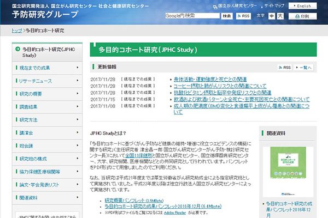Set text size to 大 (large)
328x218 pixels.
tap(280, 16)
